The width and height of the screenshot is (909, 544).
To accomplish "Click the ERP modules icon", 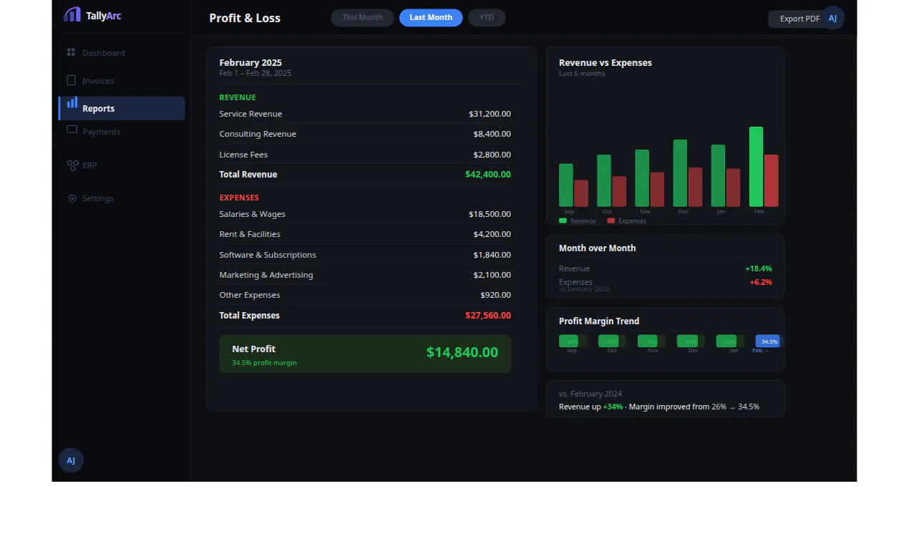I will point(72,165).
